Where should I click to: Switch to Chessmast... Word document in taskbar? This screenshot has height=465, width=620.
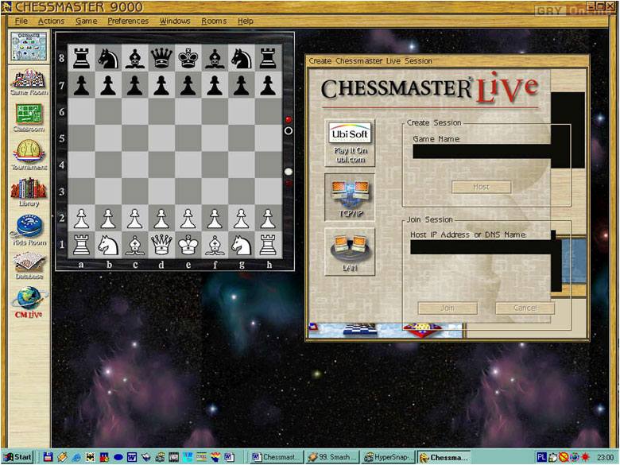pos(277,457)
